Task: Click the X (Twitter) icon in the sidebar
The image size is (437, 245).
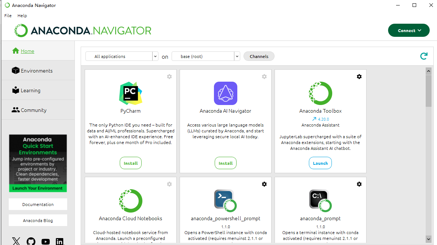Action: (x=16, y=241)
